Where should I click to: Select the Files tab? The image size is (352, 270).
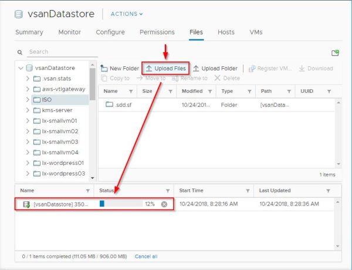point(196,32)
